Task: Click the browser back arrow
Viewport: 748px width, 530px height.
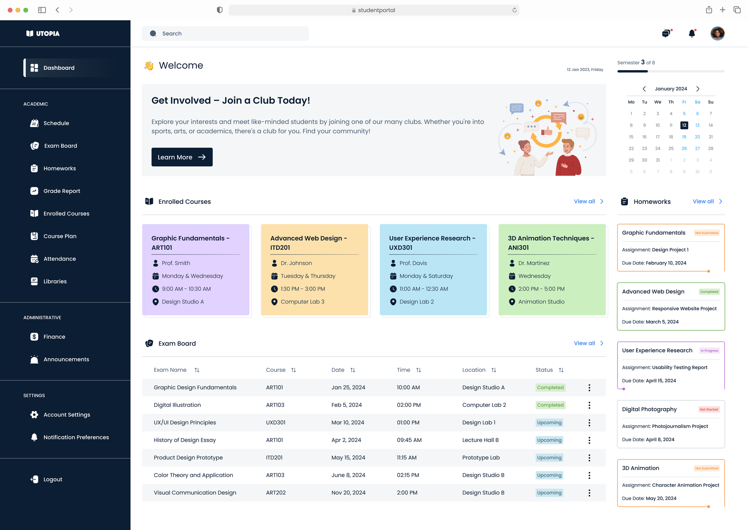Action: pos(57,10)
